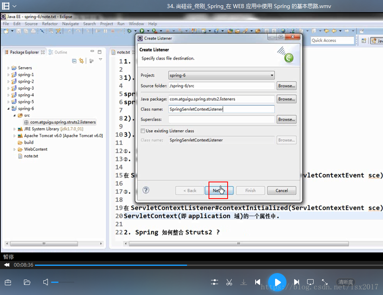
Task: Open the File menu
Action: pyautogui.click(x=6, y=24)
